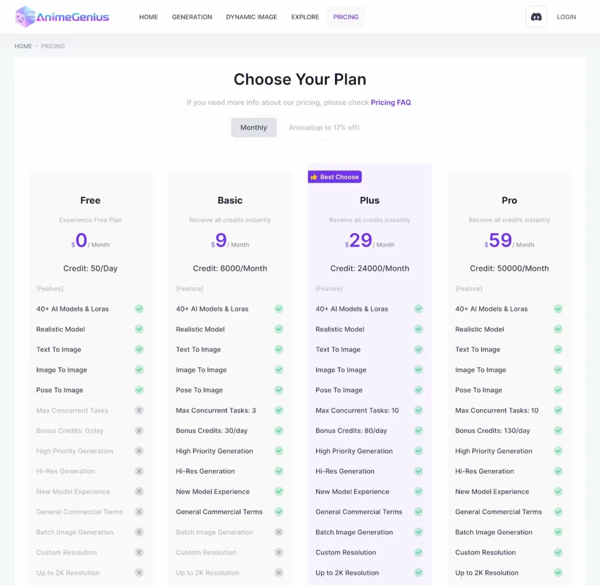This screenshot has height=585, width=600.
Task: Open the Discord icon in the header
Action: [536, 16]
